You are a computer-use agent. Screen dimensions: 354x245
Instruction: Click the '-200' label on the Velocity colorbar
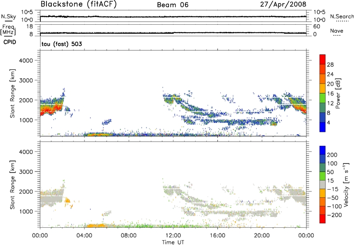point(335,215)
